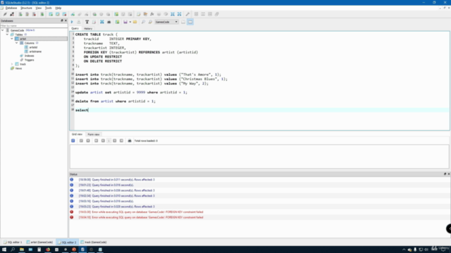451x253 pixels.
Task: Toggle results-in-separate-tab layout button
Action: [x=183, y=22]
